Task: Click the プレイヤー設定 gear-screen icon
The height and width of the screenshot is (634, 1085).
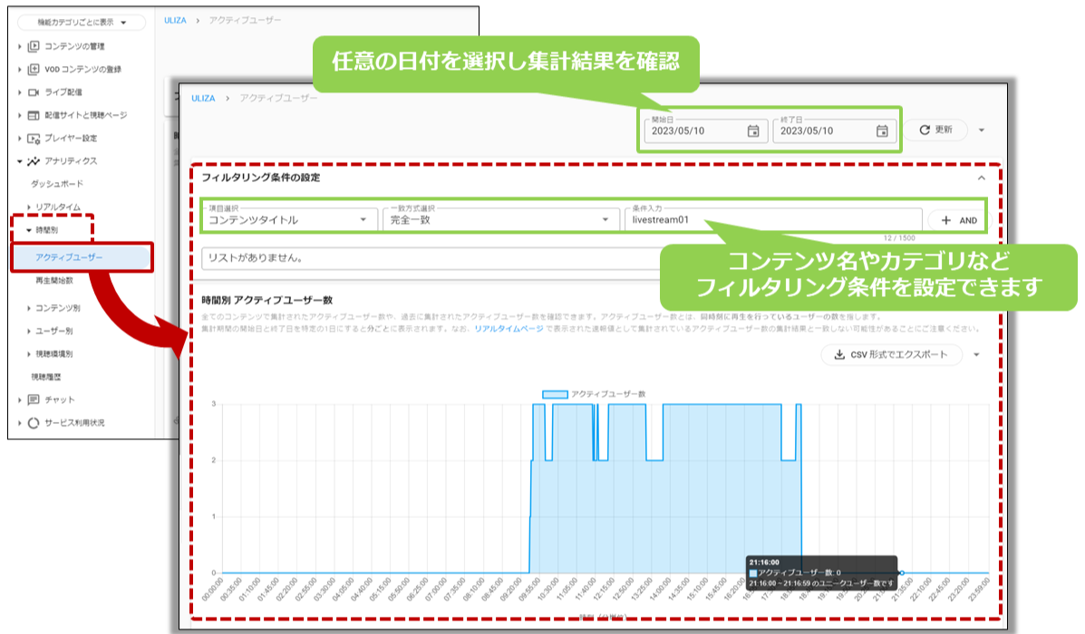Action: point(34,139)
